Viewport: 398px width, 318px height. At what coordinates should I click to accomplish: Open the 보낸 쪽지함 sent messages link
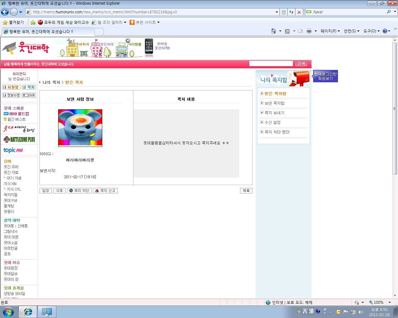[275, 103]
